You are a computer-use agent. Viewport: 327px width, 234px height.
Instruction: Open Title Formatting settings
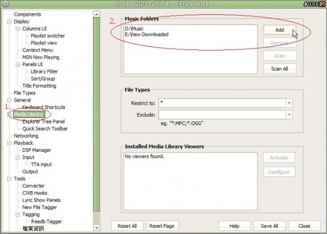coord(39,86)
